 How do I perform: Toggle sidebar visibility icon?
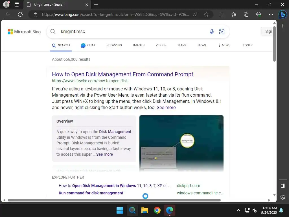[283, 186]
